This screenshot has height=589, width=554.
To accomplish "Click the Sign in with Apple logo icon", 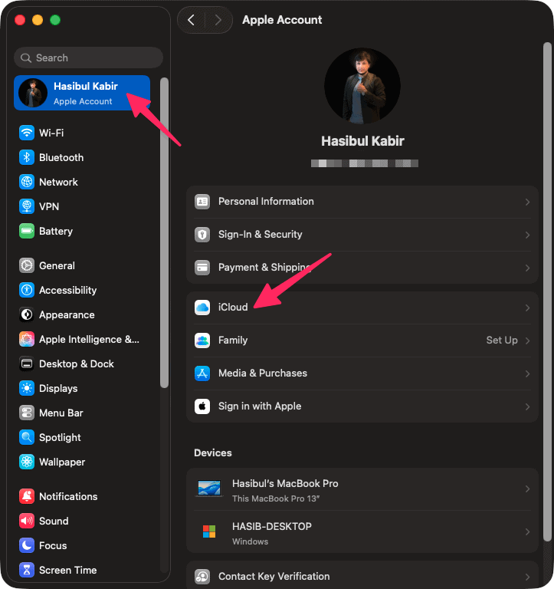I will pyautogui.click(x=202, y=406).
